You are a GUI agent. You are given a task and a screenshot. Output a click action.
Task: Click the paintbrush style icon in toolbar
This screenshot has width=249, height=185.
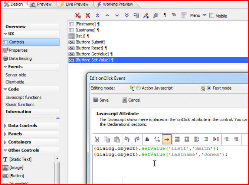click(146, 16)
